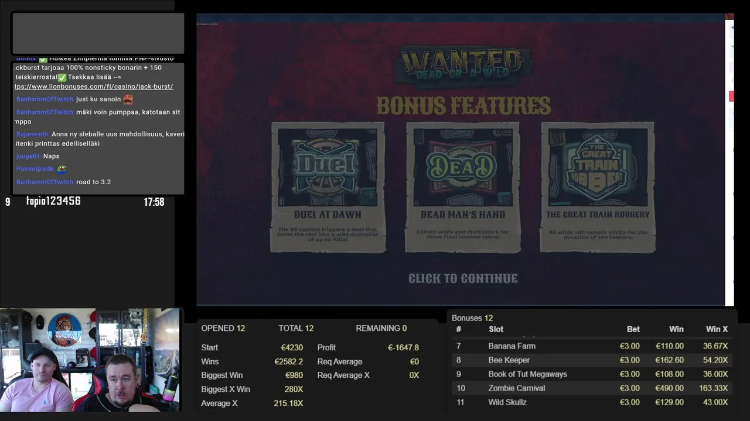Click the Start value €4230
Screen dimensions: 750x421
pyautogui.click(x=292, y=347)
